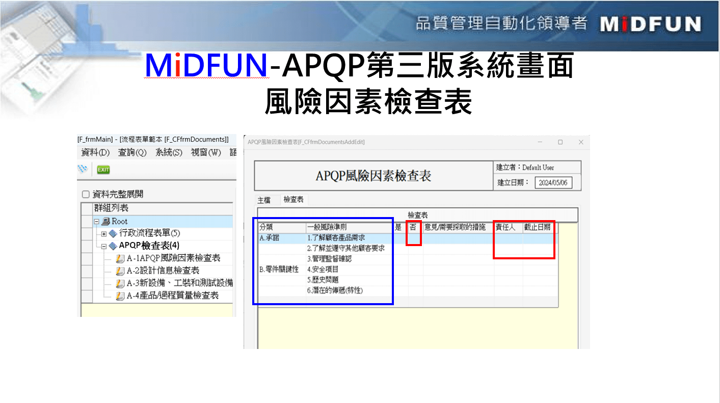Image resolution: width=720 pixels, height=403 pixels.
Task: Click the diamond icon of 行政流程表單(5)
Action: tap(113, 233)
